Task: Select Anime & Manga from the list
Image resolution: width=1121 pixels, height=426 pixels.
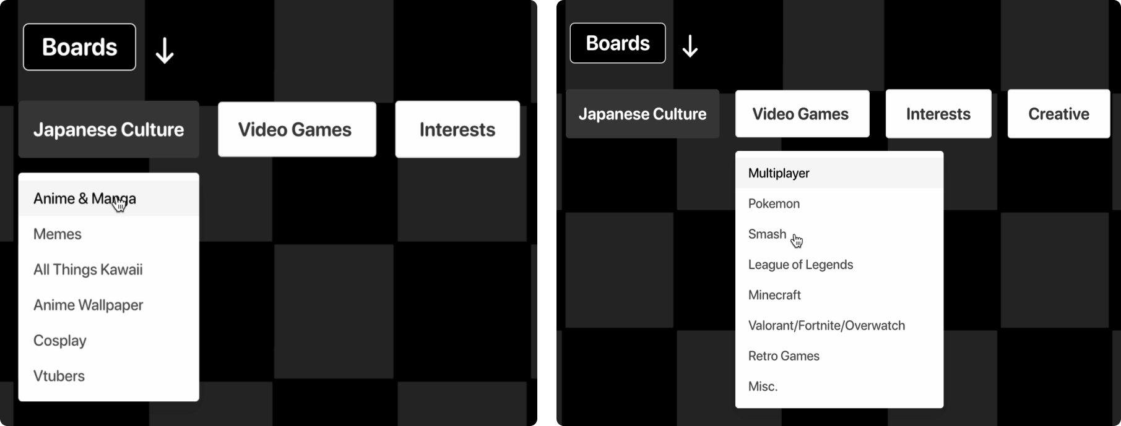Action: tap(84, 198)
